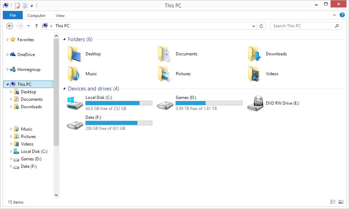Collapse the Devices and drives (4) group
Viewport: 349px width, 209px height.
click(64, 89)
